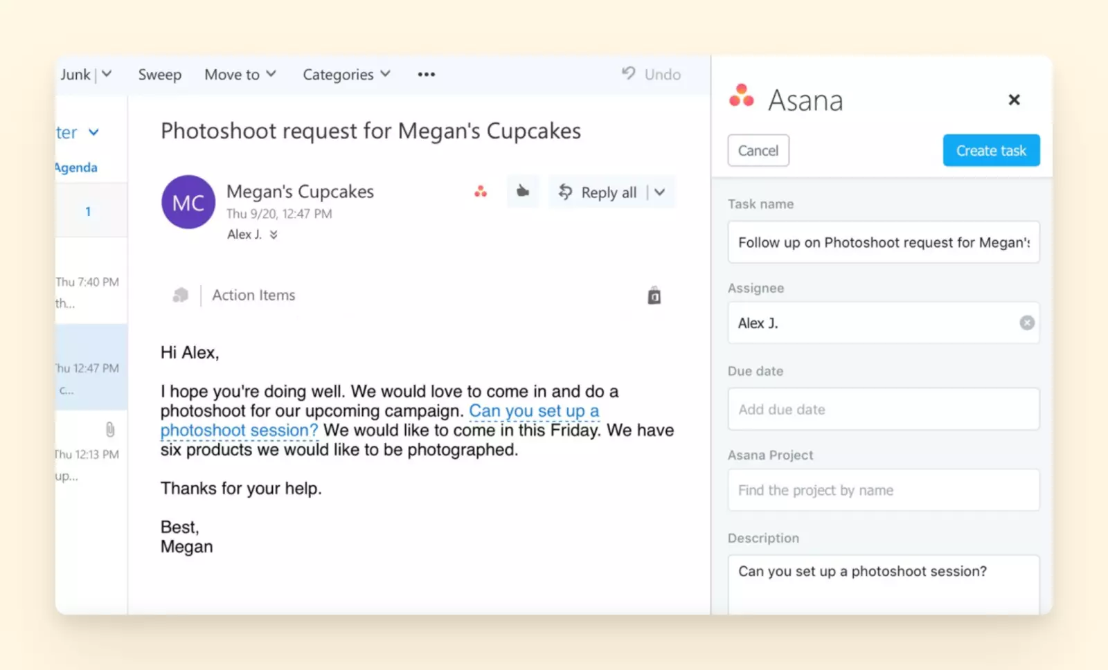
Task: Click the 'Can you set up a photoshoot session?' link
Action: point(379,420)
